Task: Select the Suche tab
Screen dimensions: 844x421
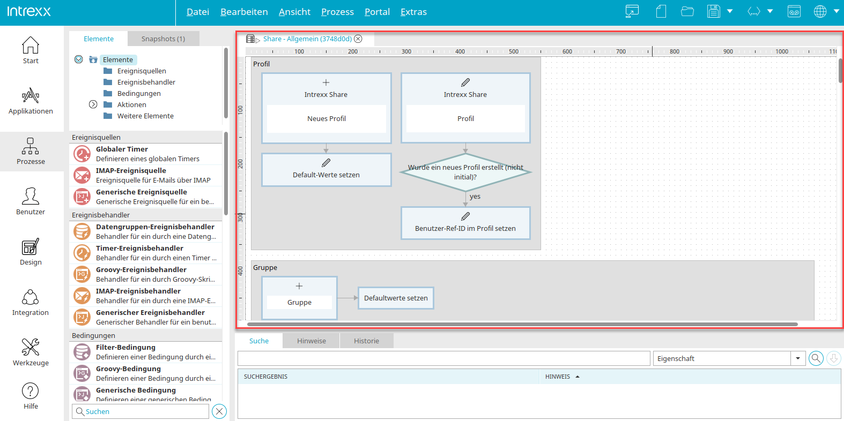Action: 259,341
